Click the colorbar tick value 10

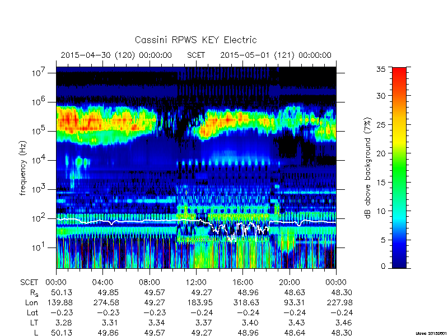click(x=381, y=211)
